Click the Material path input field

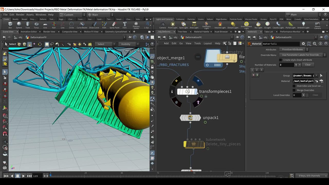pos(303,81)
